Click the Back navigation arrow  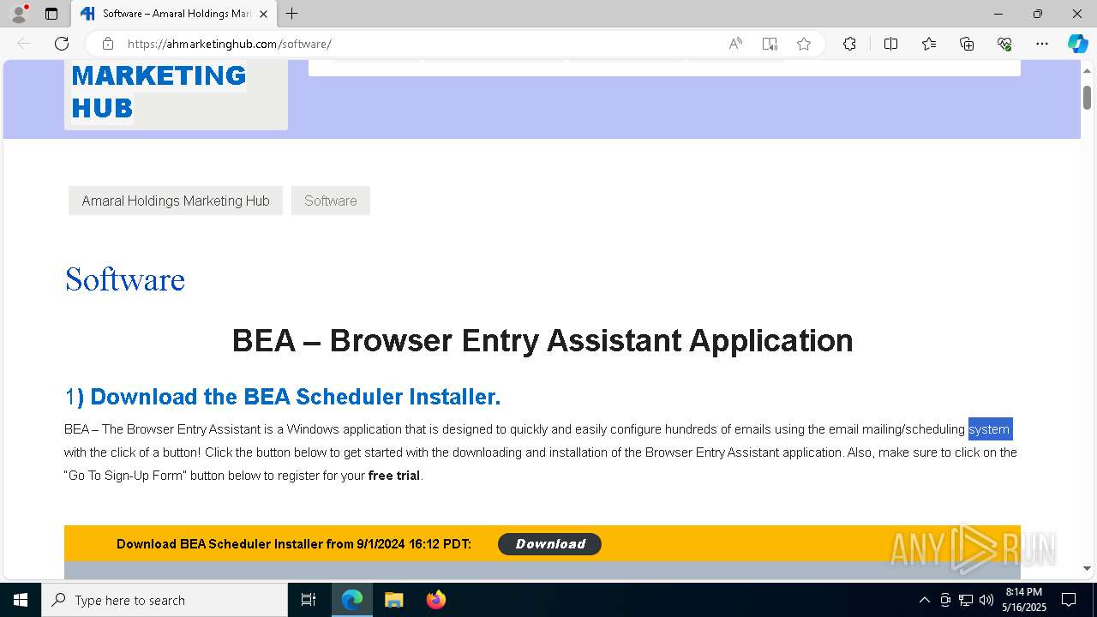[x=24, y=44]
